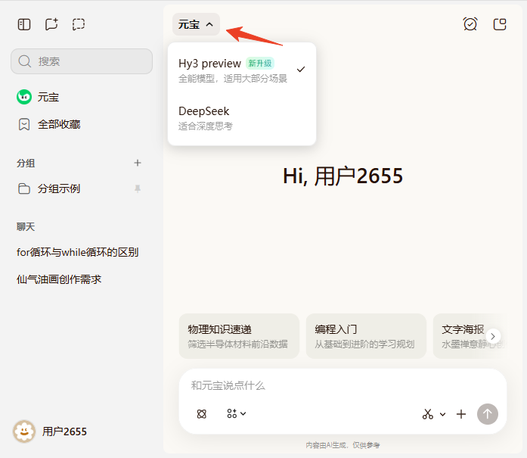
Task: Show next suggestions with right chevron
Action: (493, 336)
